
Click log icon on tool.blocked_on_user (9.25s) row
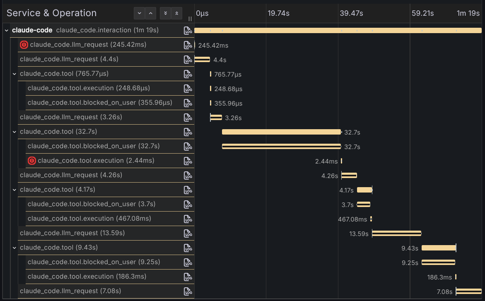point(188,262)
